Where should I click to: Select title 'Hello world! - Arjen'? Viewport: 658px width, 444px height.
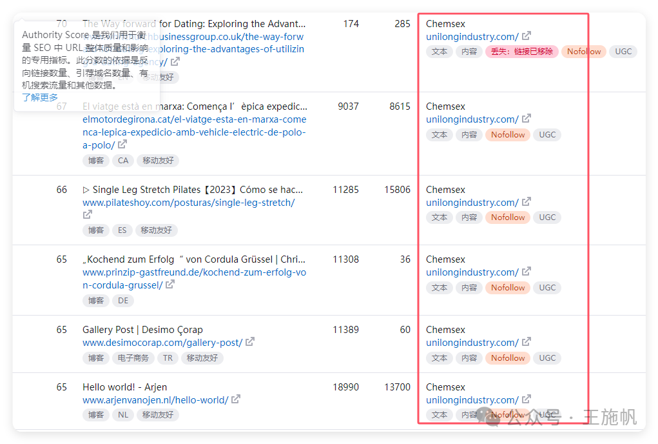(x=124, y=387)
